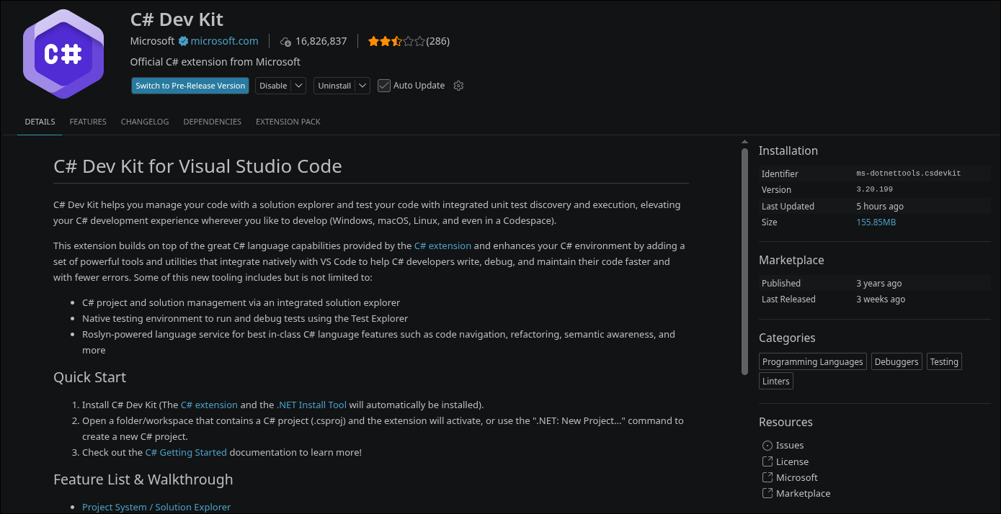Open the microsoft.com publisher link
The image size is (1001, 514).
pyautogui.click(x=224, y=41)
